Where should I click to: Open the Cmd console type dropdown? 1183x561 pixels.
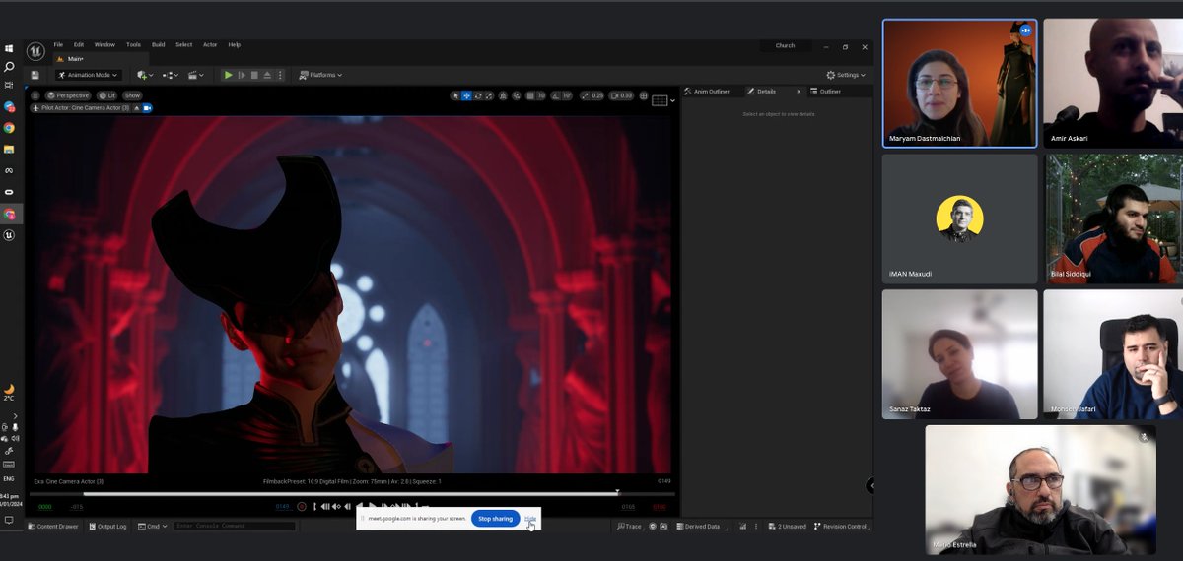(153, 527)
